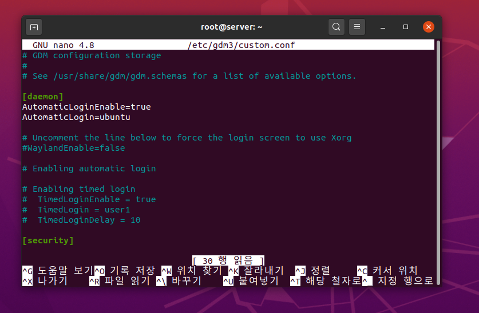The width and height of the screenshot is (479, 313).
Task: Click the /etc/gdm3/custom.conf file name
Action: [242, 46]
